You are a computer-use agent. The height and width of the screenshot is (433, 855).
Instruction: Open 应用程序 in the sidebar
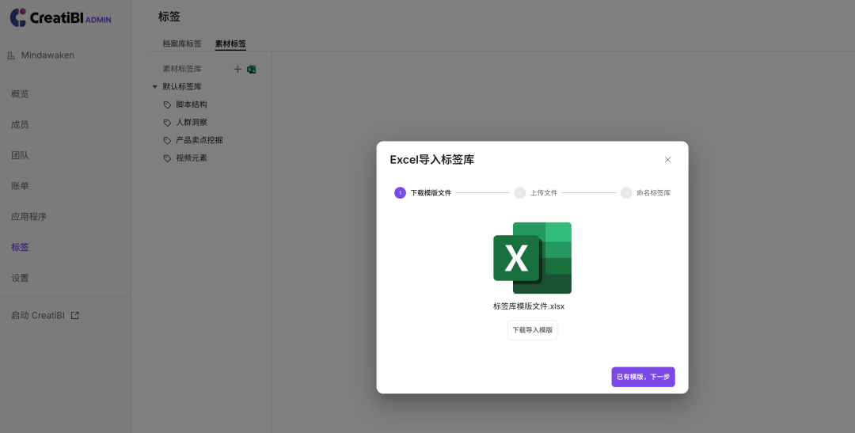coord(29,217)
